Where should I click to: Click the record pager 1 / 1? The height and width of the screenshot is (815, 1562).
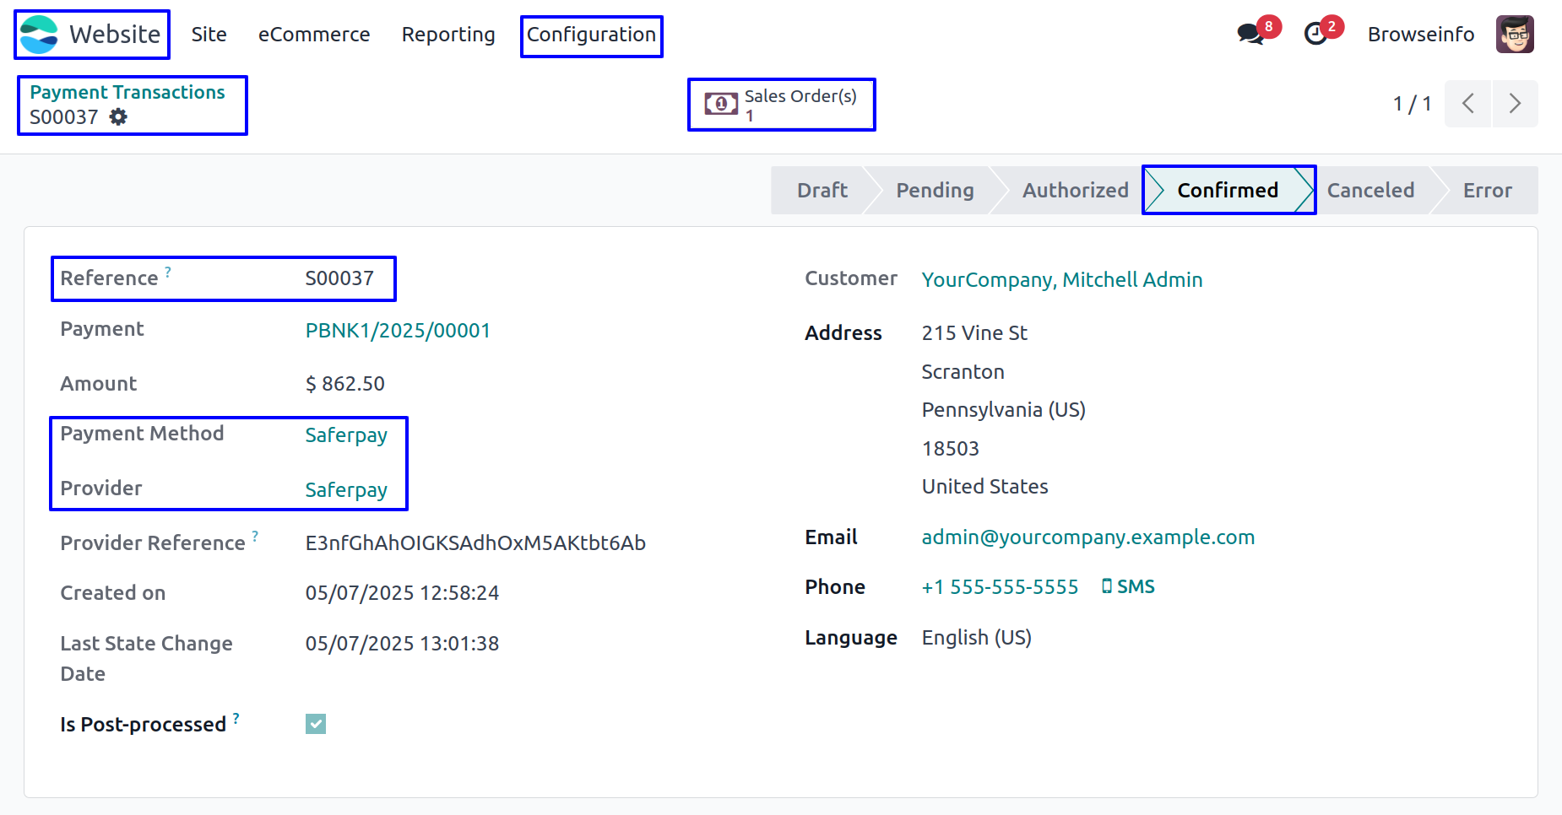tap(1412, 104)
